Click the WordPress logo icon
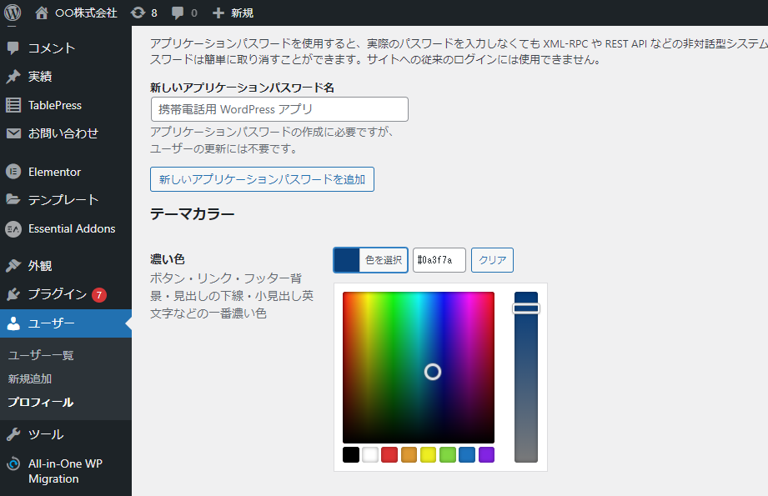 tap(12, 13)
